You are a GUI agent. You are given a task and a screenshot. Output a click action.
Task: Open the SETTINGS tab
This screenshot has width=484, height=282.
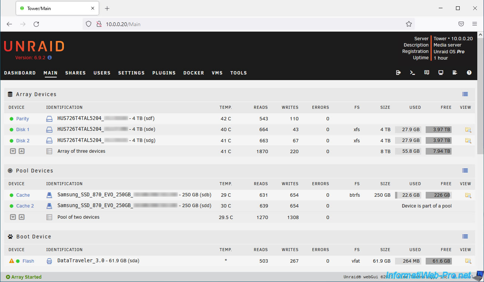pos(131,73)
